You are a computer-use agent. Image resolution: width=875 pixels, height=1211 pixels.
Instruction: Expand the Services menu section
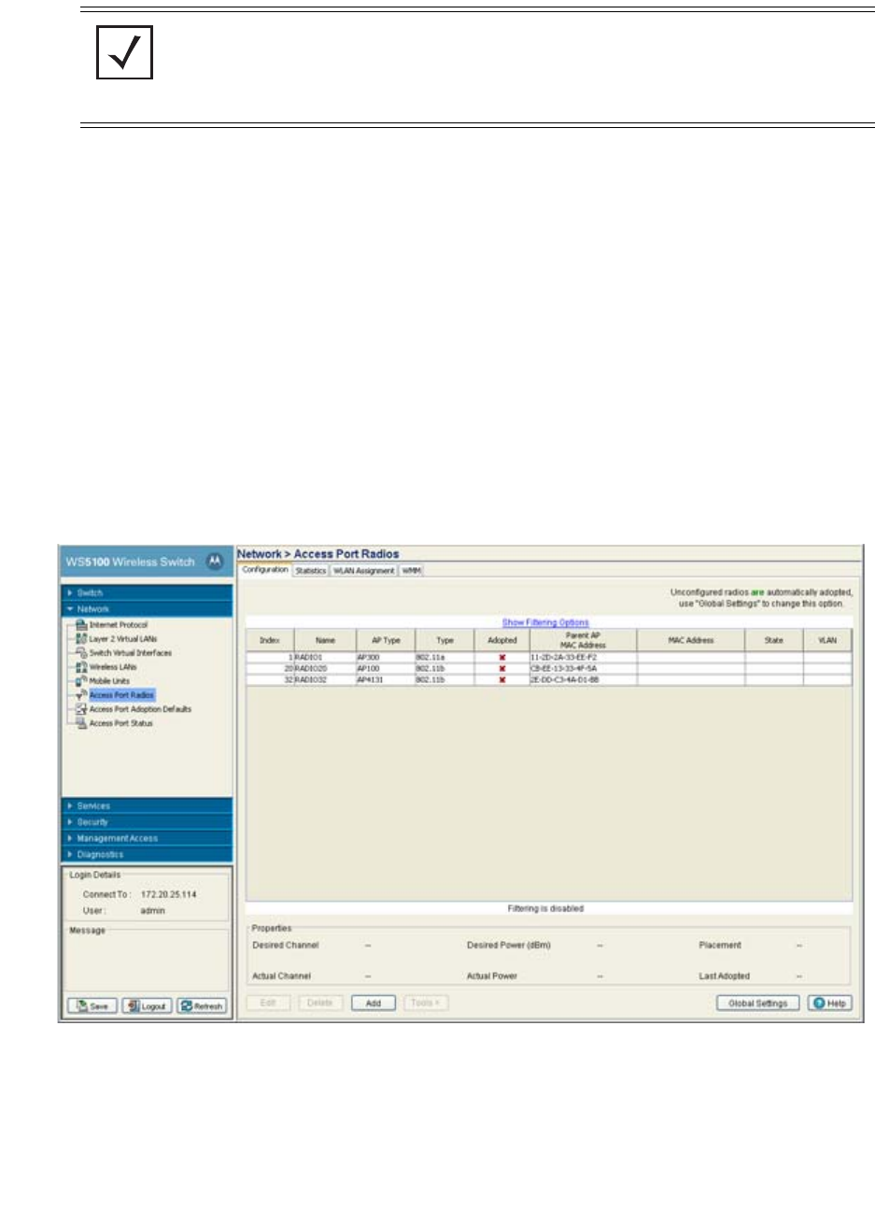[147, 806]
